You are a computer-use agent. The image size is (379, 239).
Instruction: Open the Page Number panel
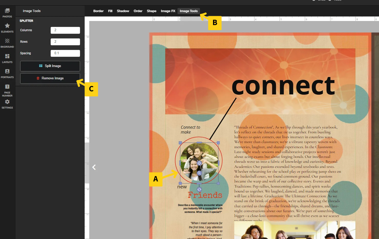7,91
